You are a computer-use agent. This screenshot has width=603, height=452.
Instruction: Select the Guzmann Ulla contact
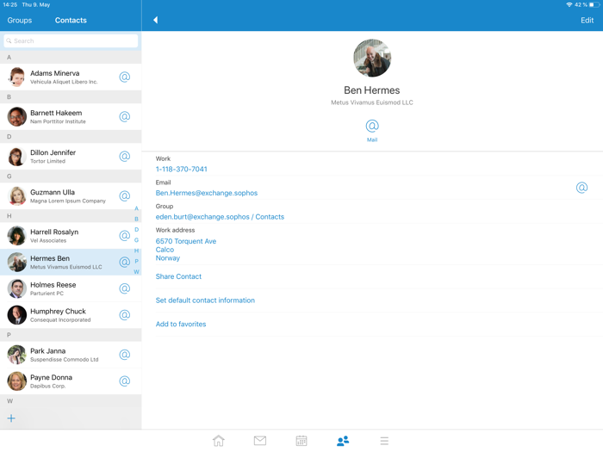click(71, 196)
